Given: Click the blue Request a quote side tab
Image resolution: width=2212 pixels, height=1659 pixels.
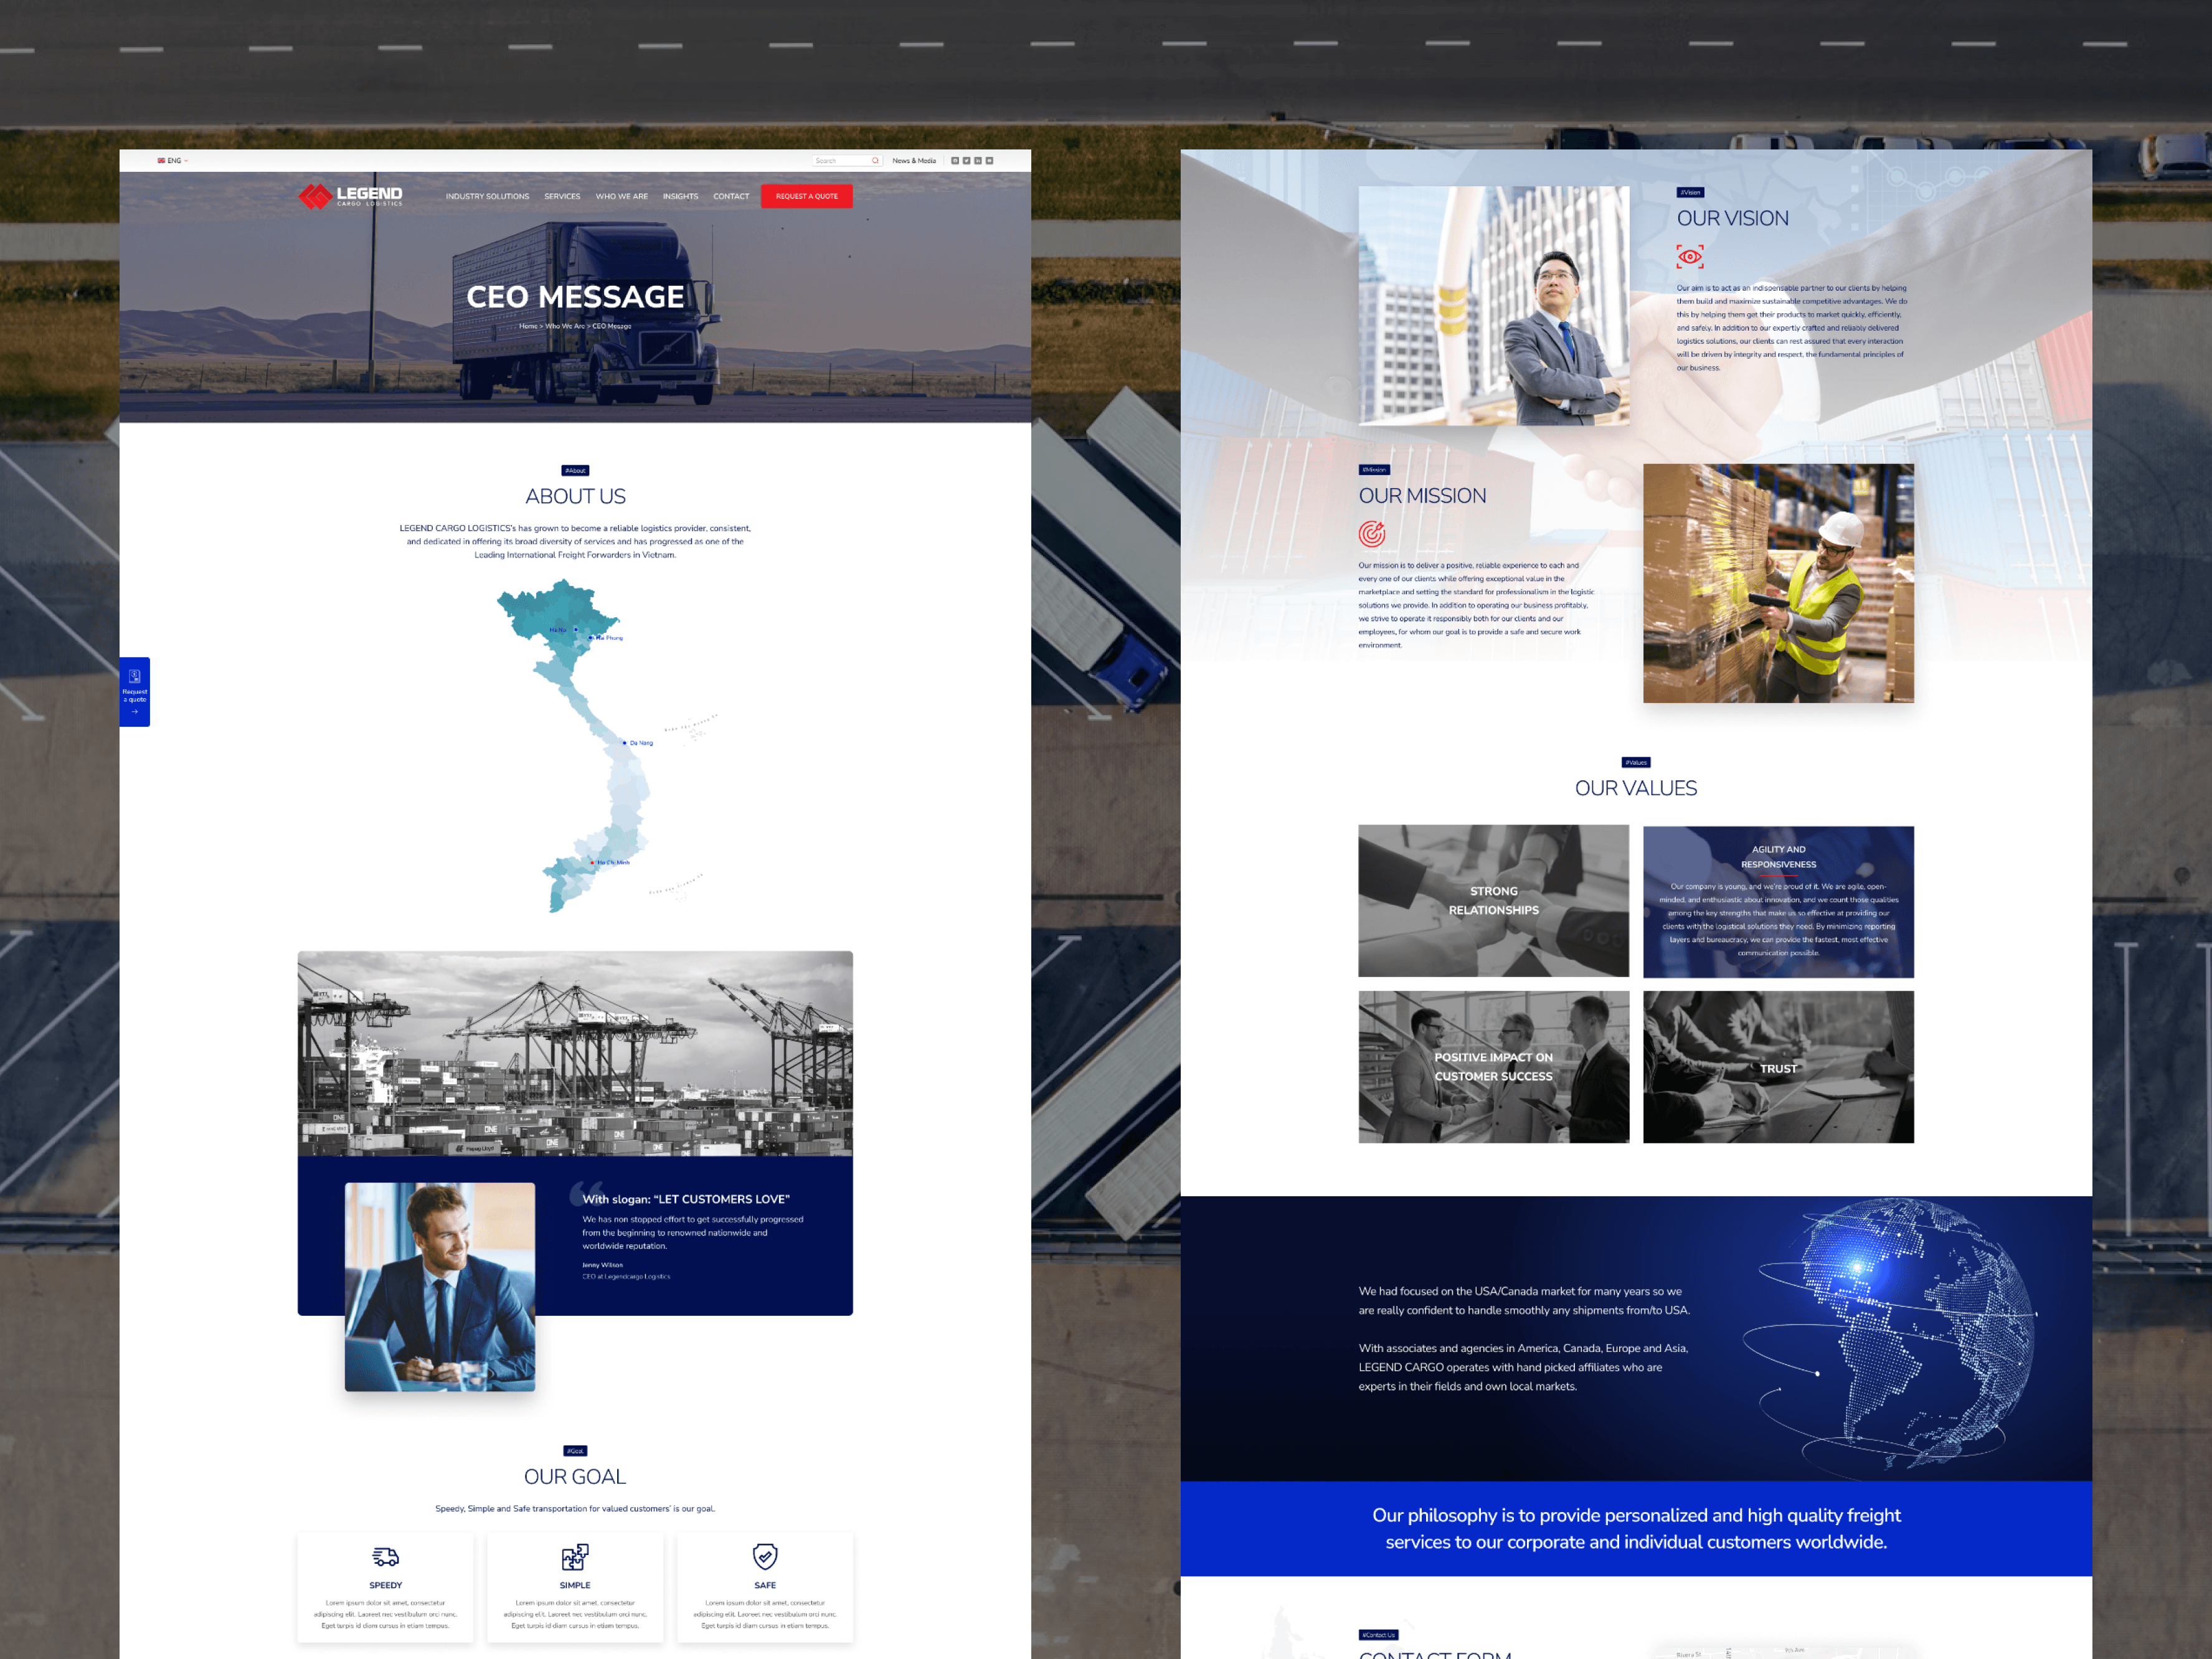Looking at the screenshot, I should click(134, 691).
